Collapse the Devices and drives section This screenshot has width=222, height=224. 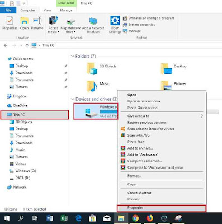click(x=73, y=99)
